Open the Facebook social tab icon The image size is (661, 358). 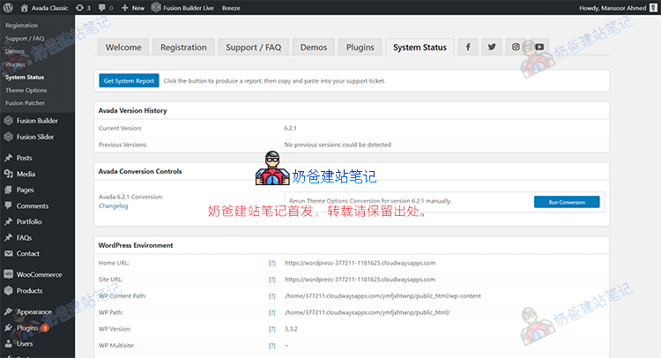(x=468, y=47)
